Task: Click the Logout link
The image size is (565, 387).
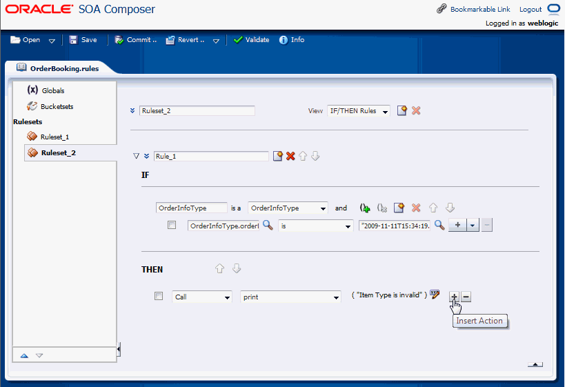Action: coord(531,10)
